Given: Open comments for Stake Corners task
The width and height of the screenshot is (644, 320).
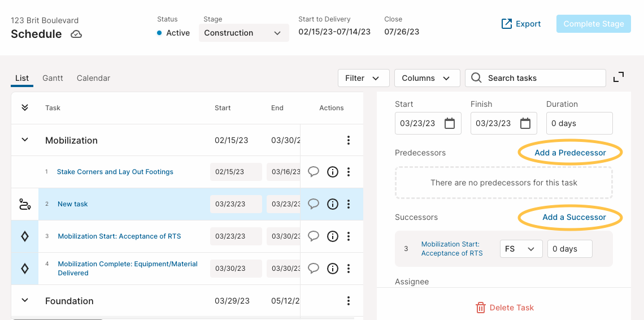Looking at the screenshot, I should [x=314, y=171].
